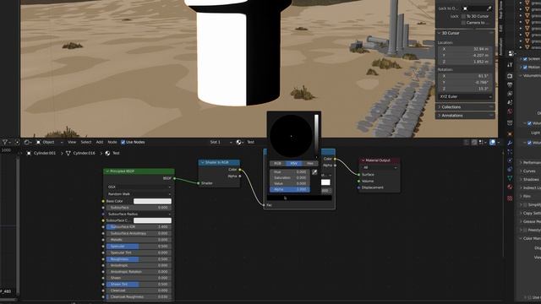Toggle the Freestyle checkbox
Image resolution: width=541 pixels, height=304 pixels.
pos(525,230)
